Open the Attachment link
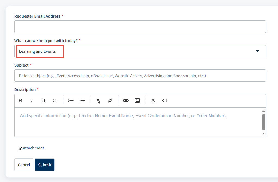Screen dimensions: 278x182 click(33, 148)
